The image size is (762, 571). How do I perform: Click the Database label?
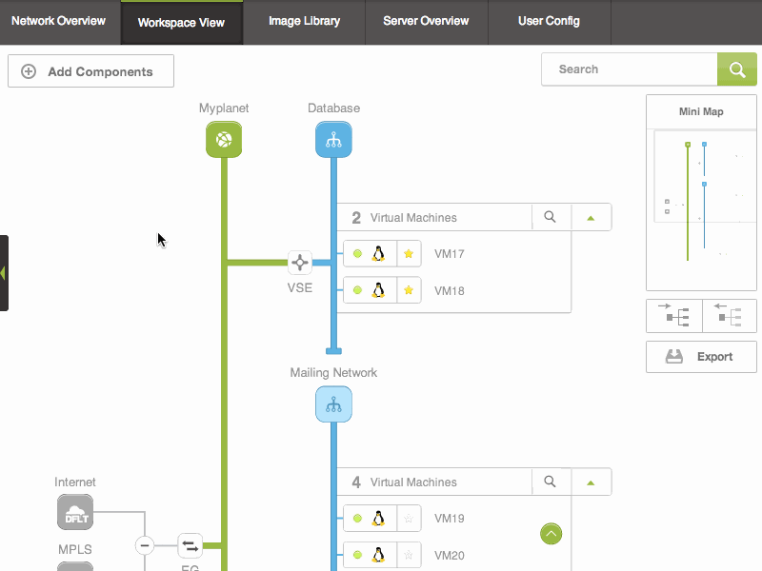pos(334,108)
